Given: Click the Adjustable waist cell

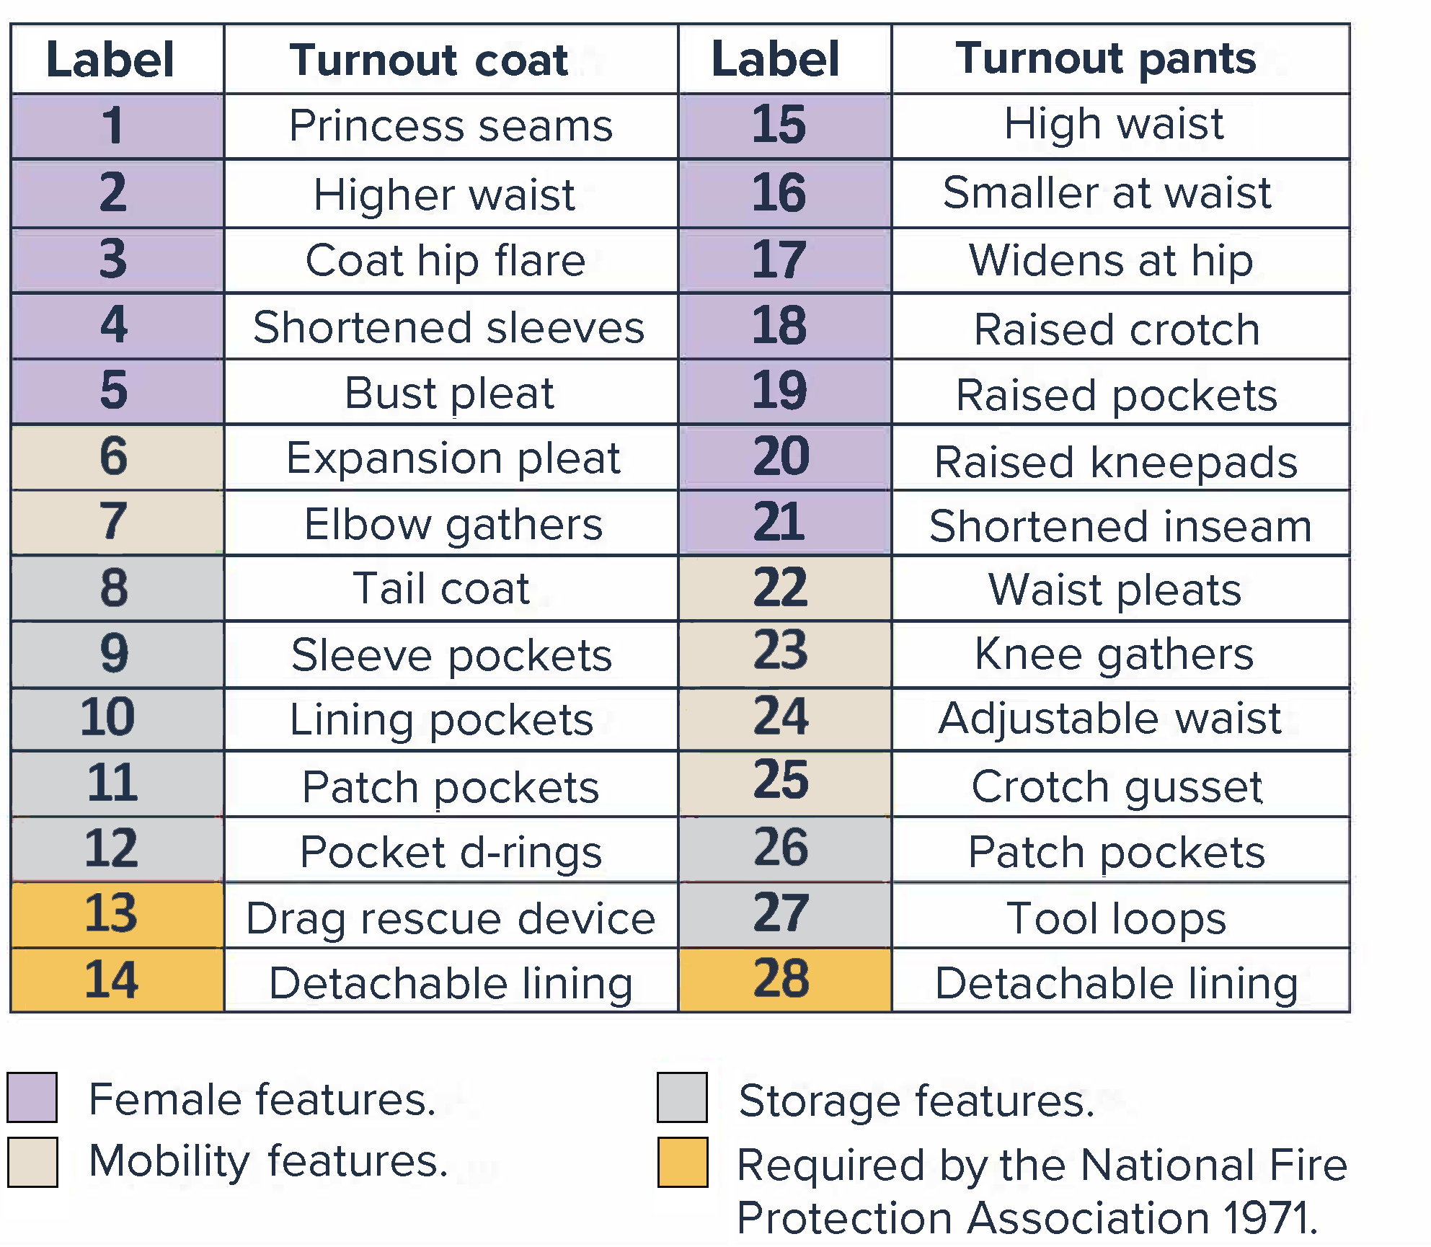Looking at the screenshot, I should (x=1120, y=719).
